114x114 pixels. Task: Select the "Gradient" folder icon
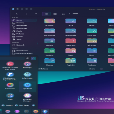(x=50, y=21)
